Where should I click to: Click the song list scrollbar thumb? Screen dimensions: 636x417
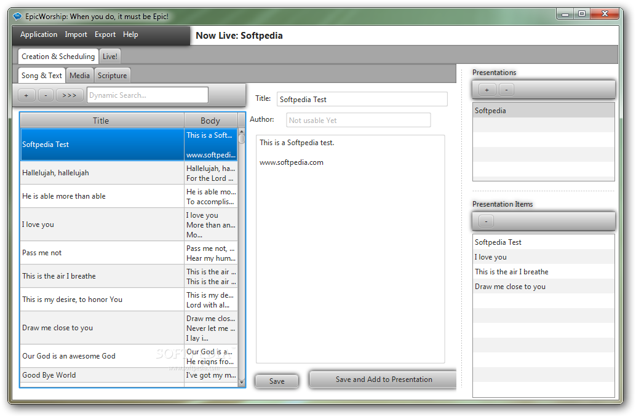point(242,139)
